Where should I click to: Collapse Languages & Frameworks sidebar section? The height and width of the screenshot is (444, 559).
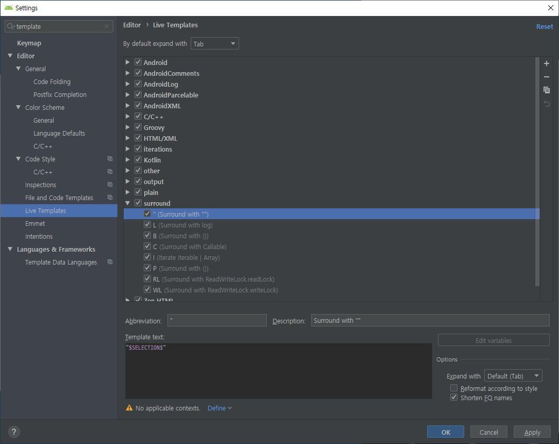pyautogui.click(x=10, y=249)
